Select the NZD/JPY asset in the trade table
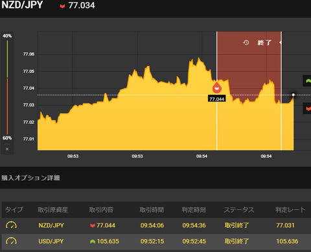311x252 pixels. click(51, 226)
